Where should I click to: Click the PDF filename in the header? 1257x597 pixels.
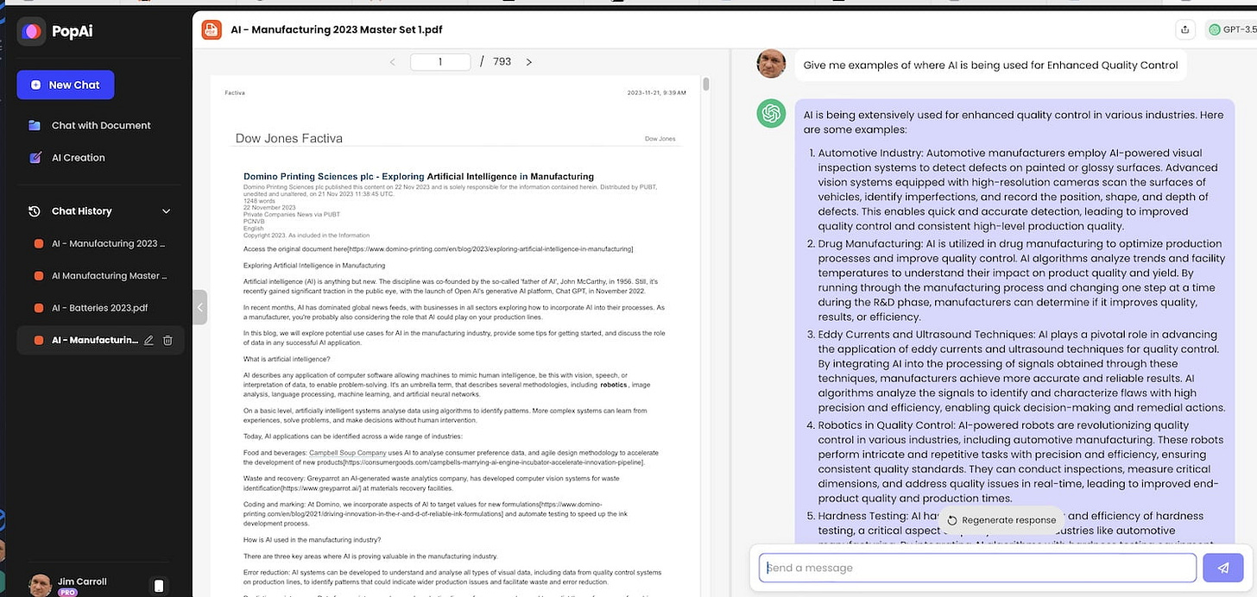(x=337, y=30)
